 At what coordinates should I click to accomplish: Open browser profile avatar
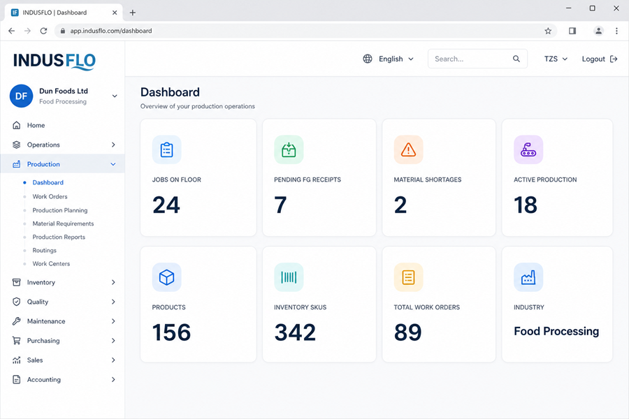(x=598, y=31)
